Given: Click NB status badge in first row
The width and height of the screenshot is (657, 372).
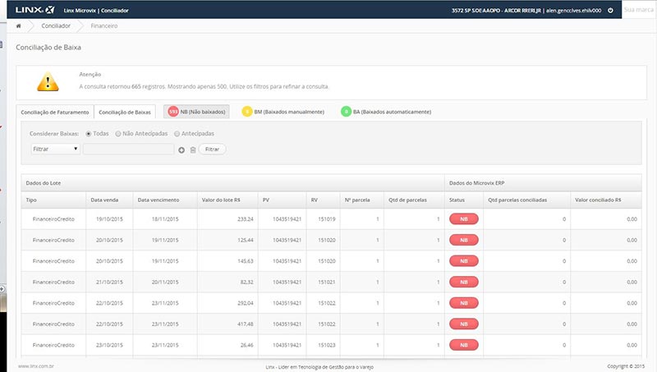Looking at the screenshot, I should click(464, 219).
